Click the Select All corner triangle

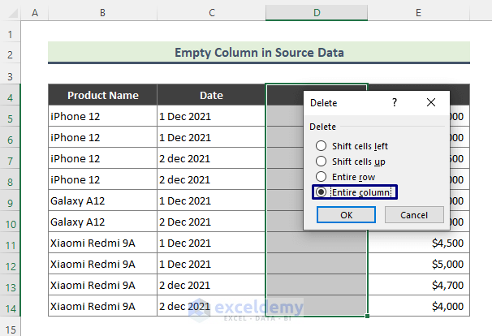point(10,14)
